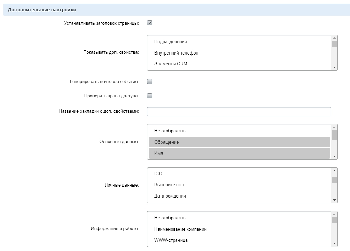Select 'Не отображать' in Основные данные list
Viewport: 350px width, 251px height.
point(239,131)
